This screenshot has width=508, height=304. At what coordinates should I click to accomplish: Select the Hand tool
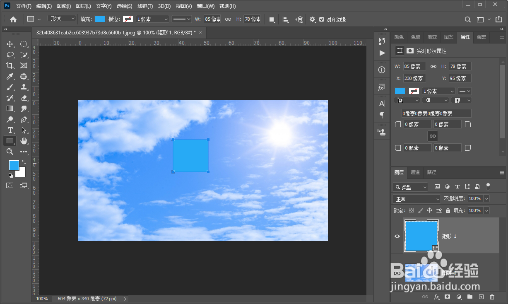[24, 141]
